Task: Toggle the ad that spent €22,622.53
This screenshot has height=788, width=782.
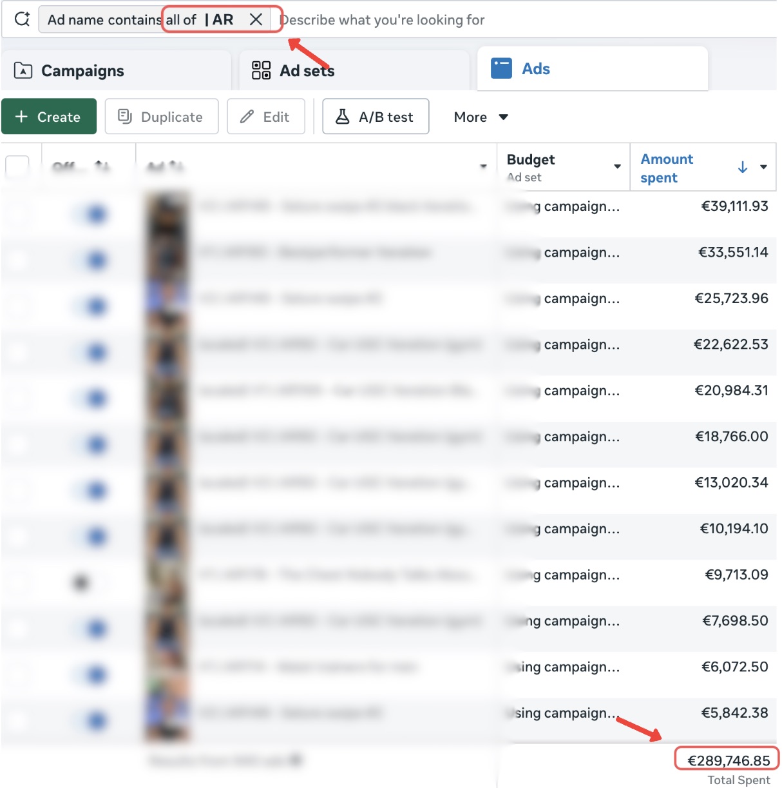Action: click(x=90, y=353)
